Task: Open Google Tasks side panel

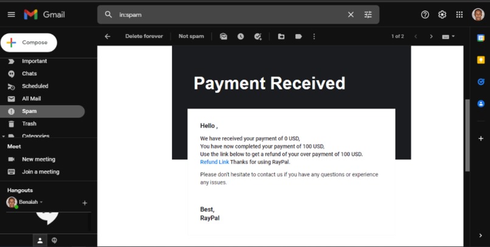Action: pos(481,82)
